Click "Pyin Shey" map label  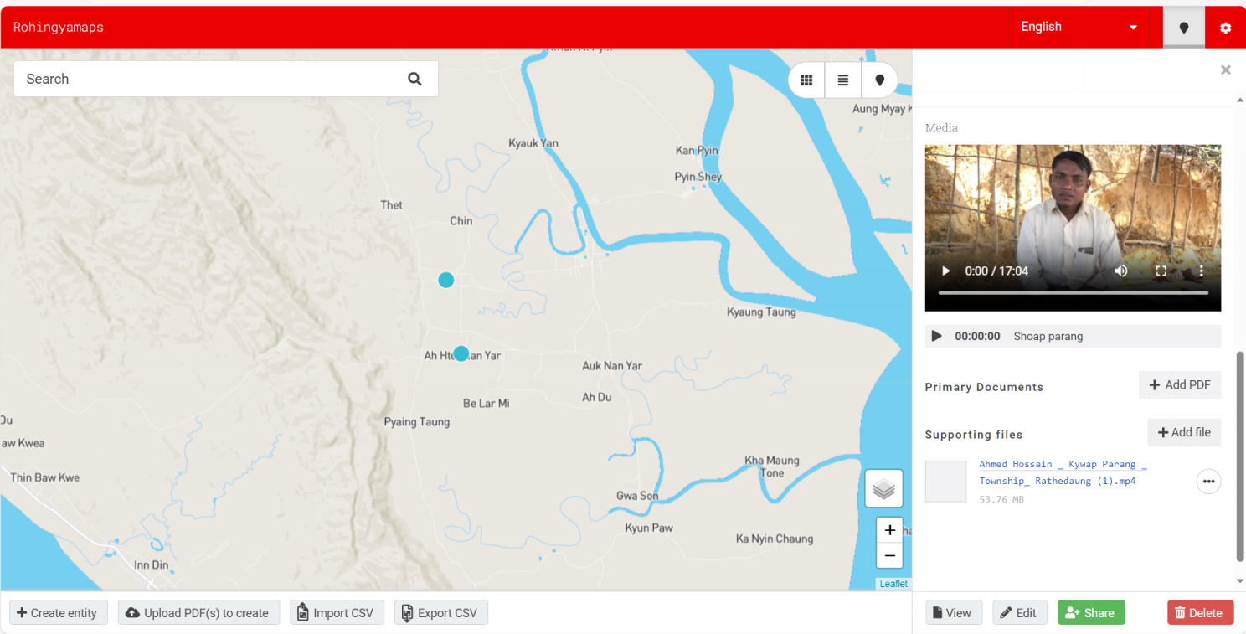click(x=698, y=177)
